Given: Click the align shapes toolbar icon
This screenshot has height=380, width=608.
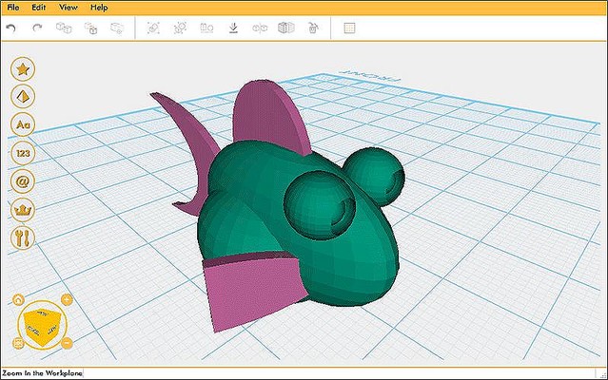Looking at the screenshot, I should pyautogui.click(x=206, y=28).
